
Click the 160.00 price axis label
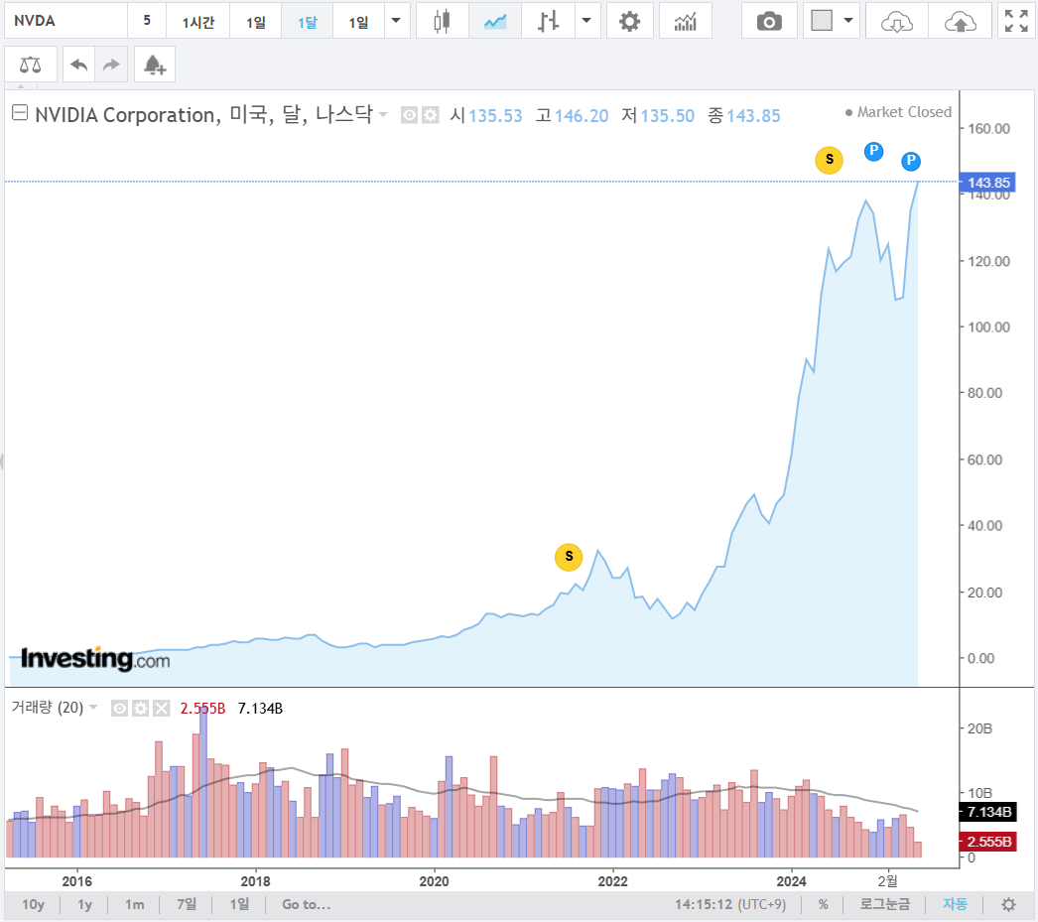989,128
